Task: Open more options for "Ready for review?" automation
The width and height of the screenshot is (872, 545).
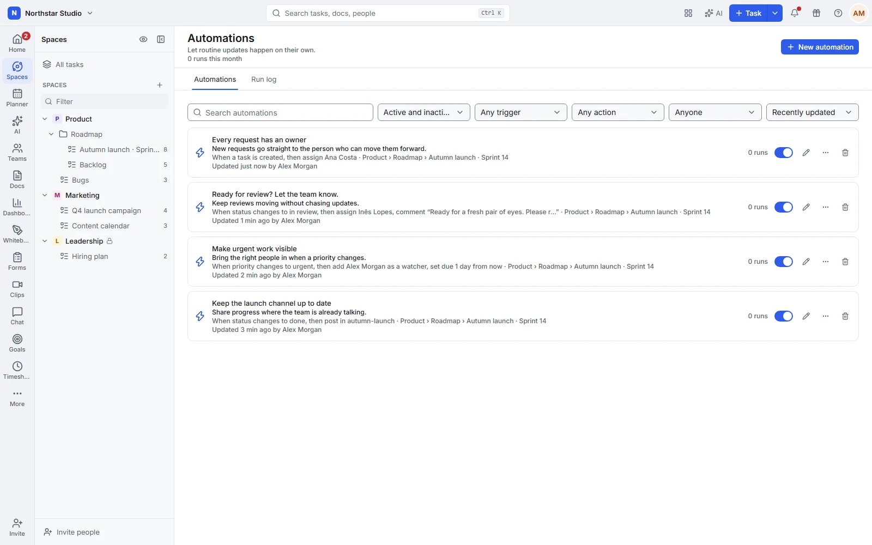Action: click(826, 207)
